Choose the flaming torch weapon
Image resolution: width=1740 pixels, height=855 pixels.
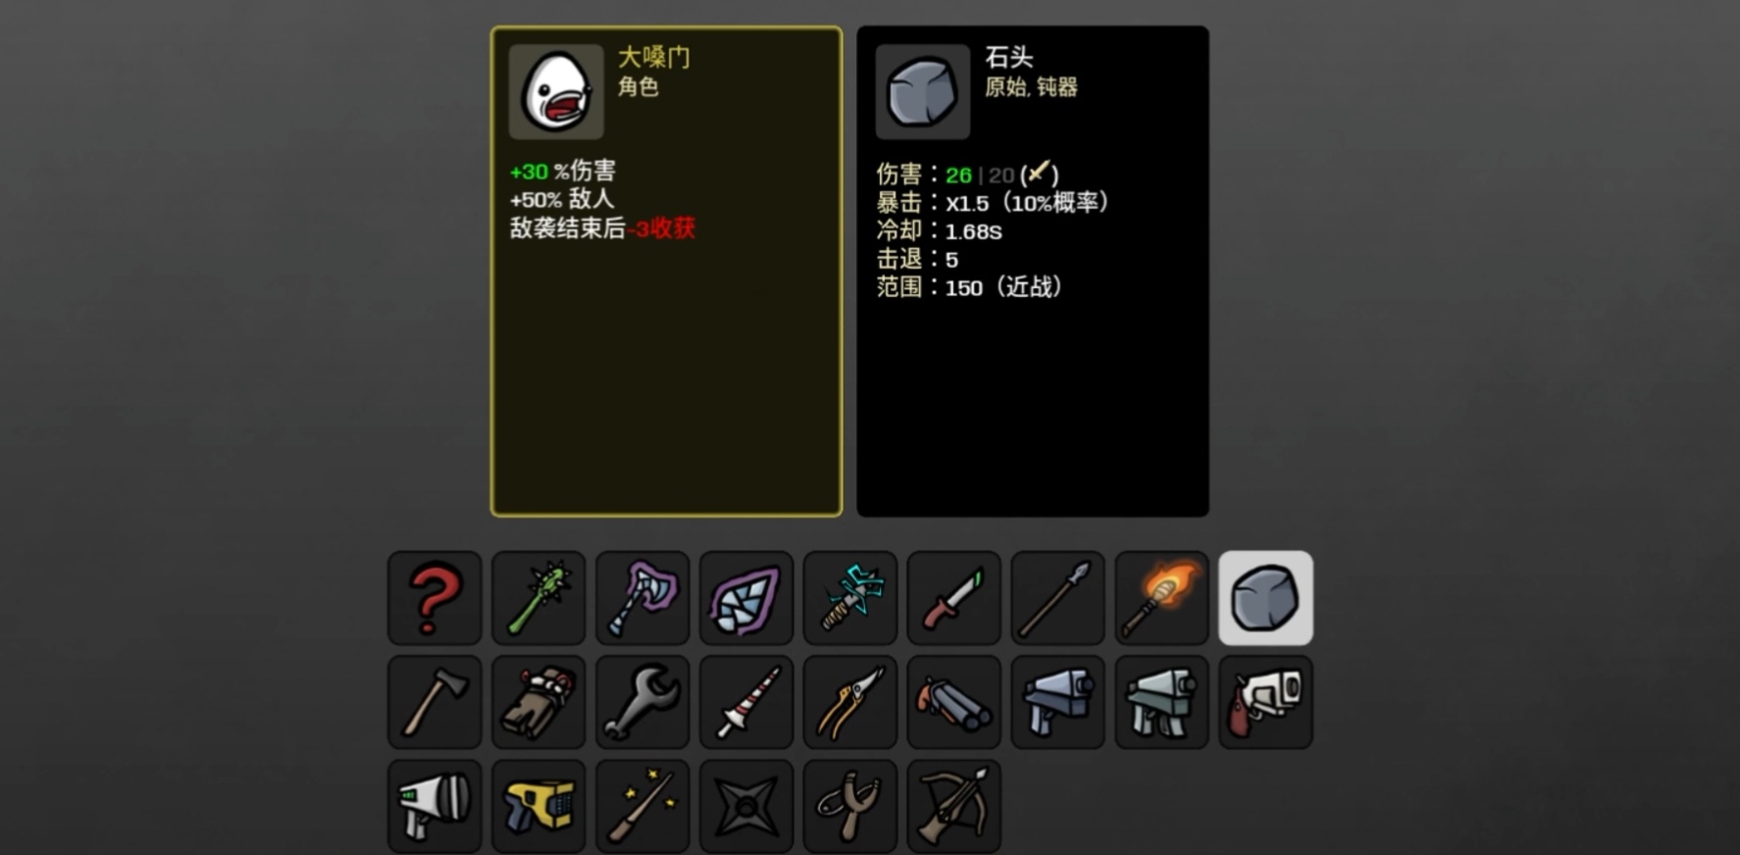click(x=1161, y=597)
